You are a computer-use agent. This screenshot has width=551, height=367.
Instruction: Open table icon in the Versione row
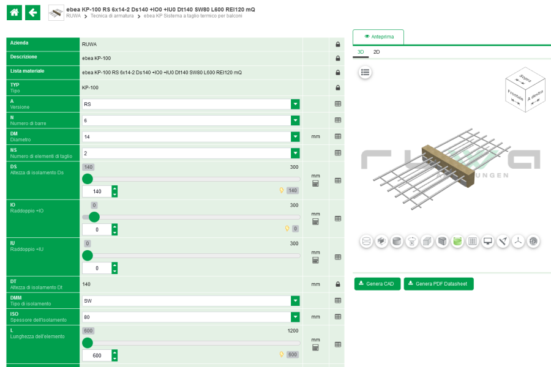pyautogui.click(x=337, y=104)
